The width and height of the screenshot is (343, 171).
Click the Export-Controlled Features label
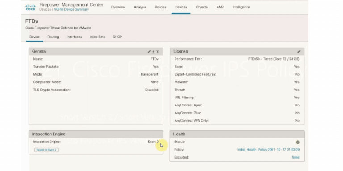[x=195, y=74]
